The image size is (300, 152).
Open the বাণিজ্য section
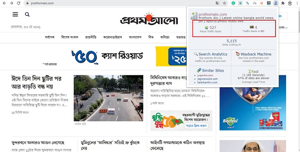(165, 37)
